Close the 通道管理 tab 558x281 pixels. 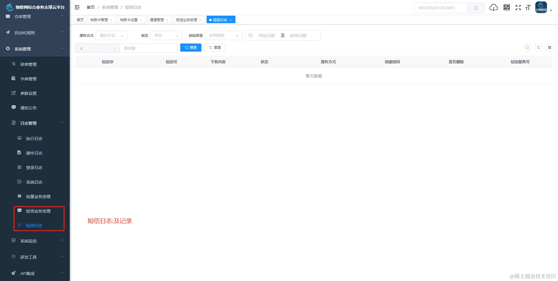pyautogui.click(x=167, y=20)
